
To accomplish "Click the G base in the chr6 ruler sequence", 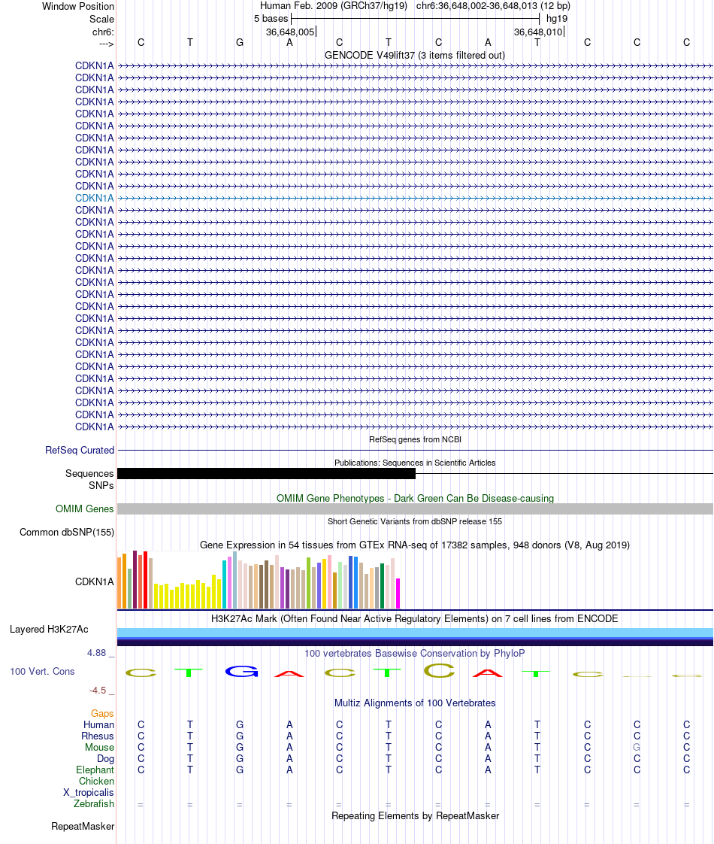I will [240, 43].
